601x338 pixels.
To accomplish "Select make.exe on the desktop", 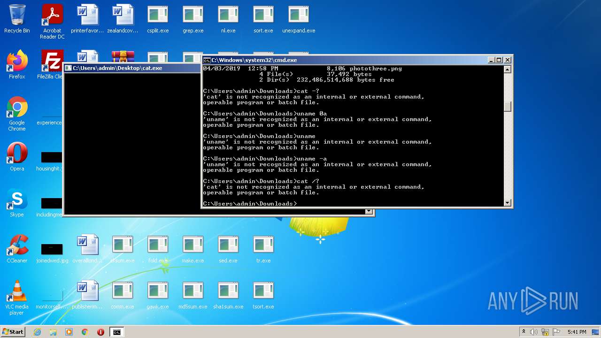I will click(193, 249).
